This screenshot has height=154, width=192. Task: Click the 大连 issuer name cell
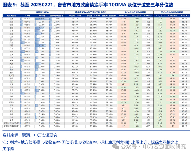tap(12, 120)
